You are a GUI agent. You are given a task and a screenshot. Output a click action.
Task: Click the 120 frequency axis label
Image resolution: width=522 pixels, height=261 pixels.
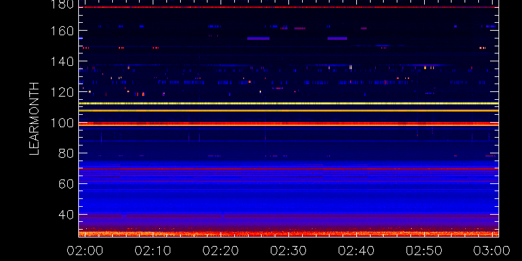(x=62, y=92)
